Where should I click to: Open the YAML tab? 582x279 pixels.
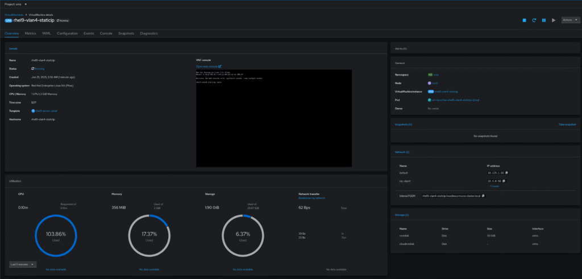tap(47, 34)
